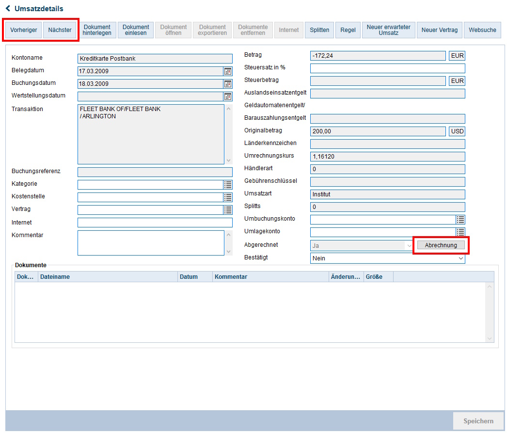Open the Vertrag list picker
507x433 pixels.
coord(228,210)
